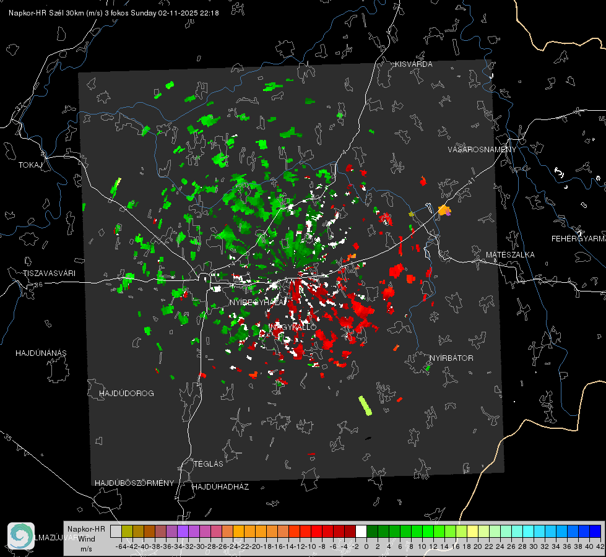Select the TISZAVASVÁRI label on the map
Image resolution: width=606 pixels, height=557 pixels.
coord(49,274)
